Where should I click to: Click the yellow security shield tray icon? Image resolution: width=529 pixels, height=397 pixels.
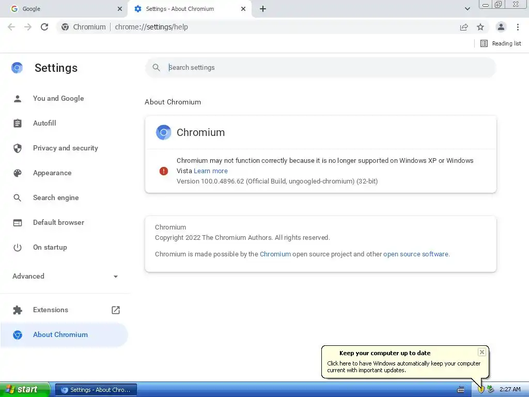pyautogui.click(x=481, y=390)
